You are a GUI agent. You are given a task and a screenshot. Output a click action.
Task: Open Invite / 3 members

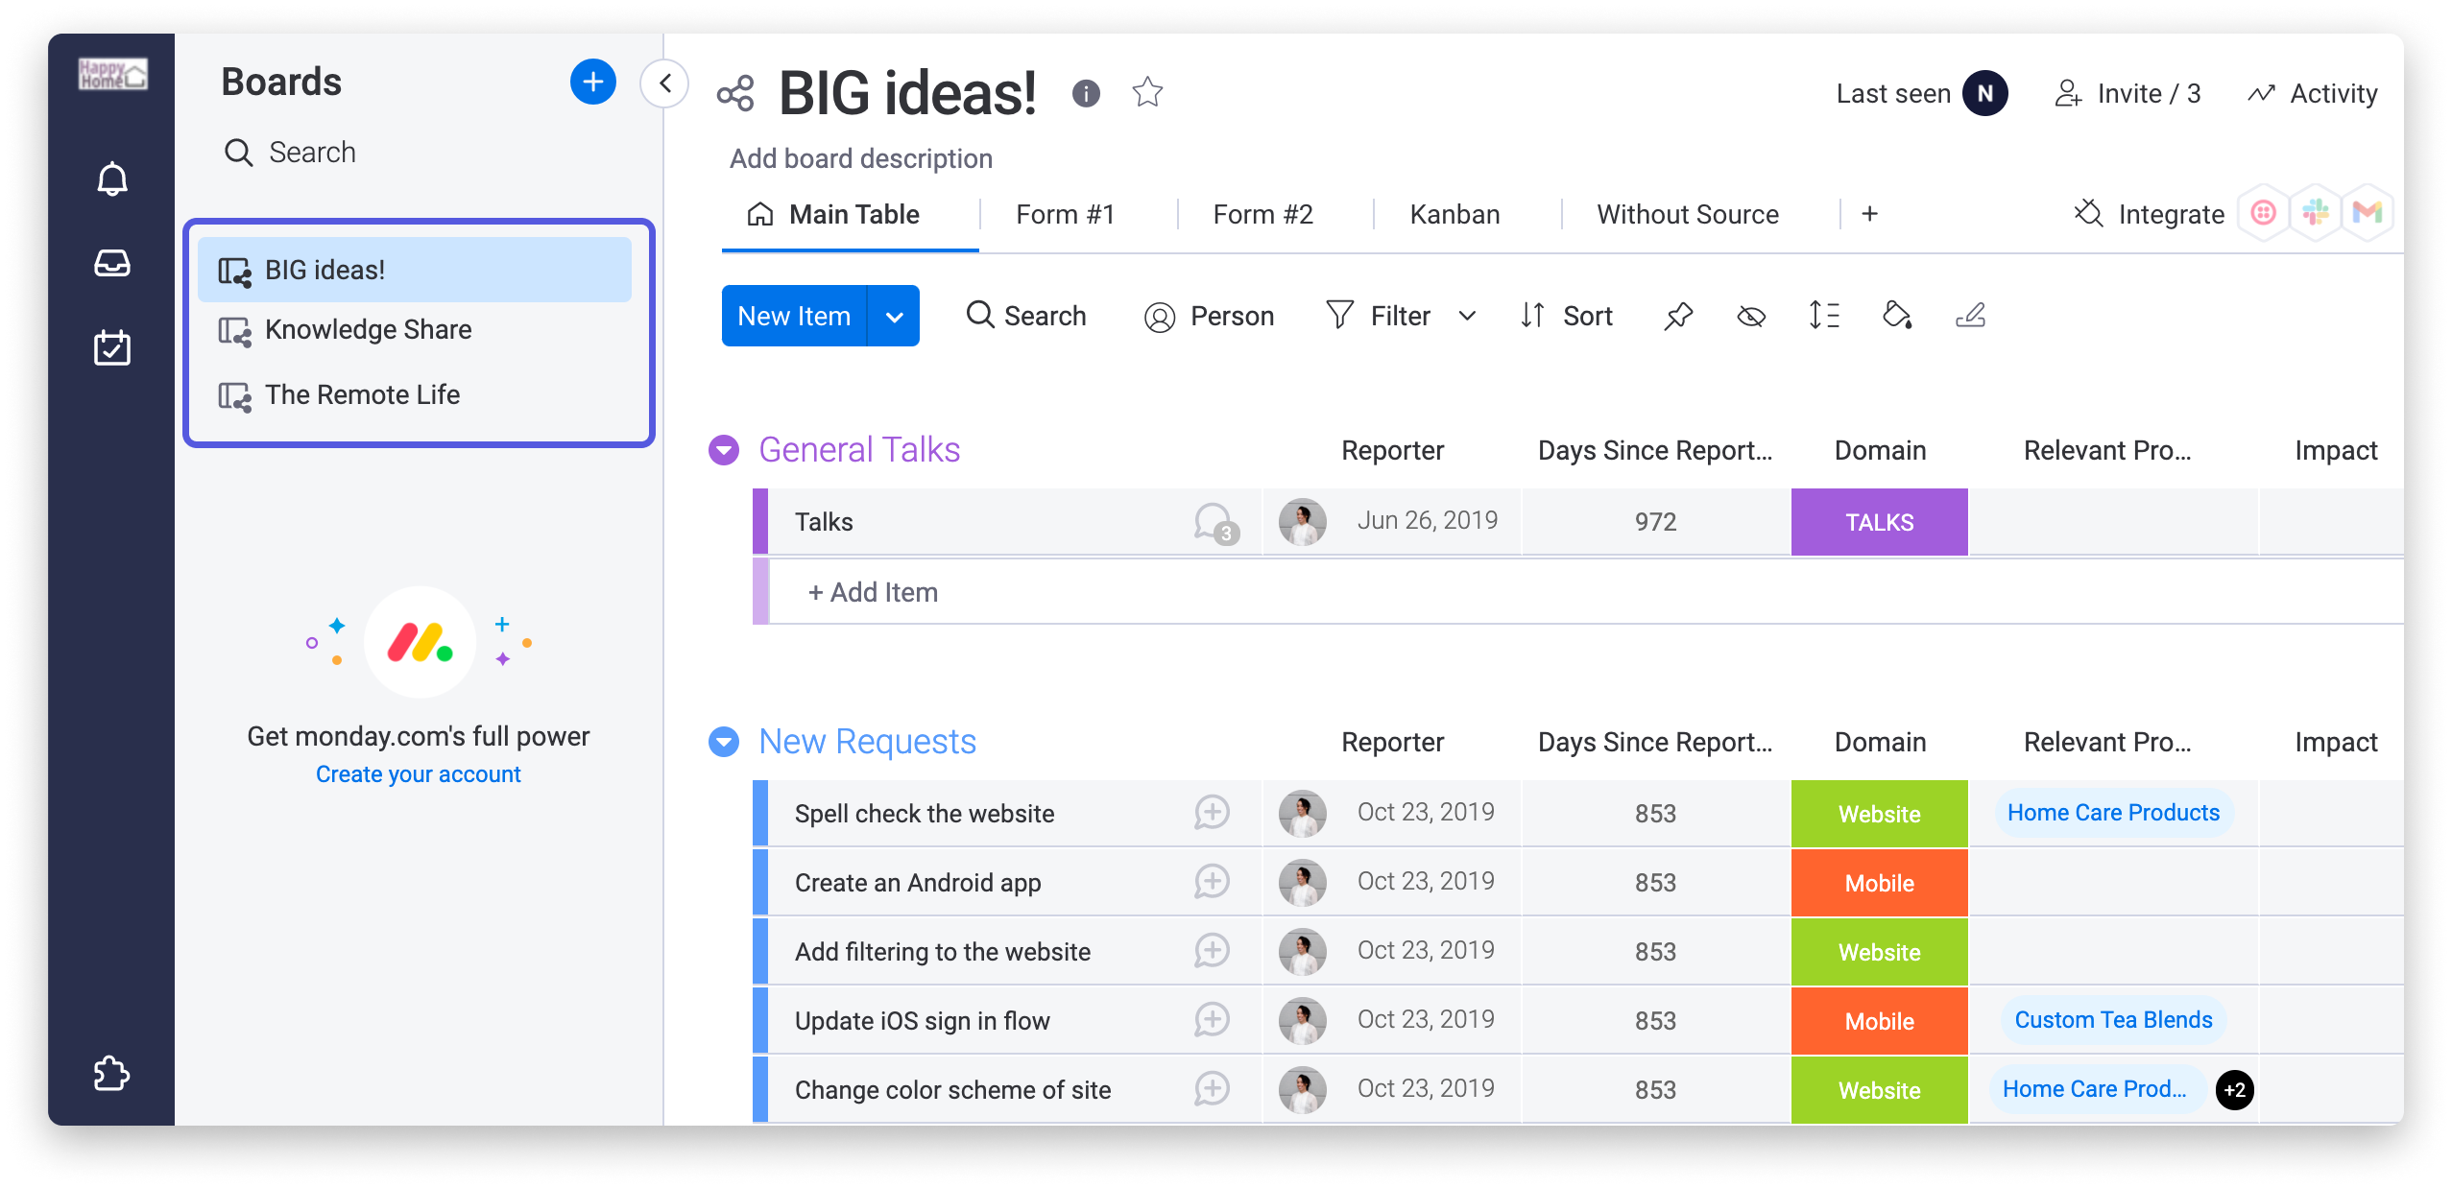[2127, 93]
